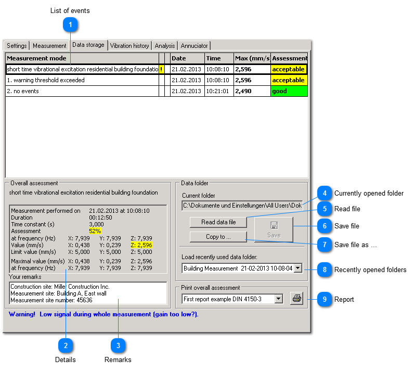
Task: Click numbered callout 1 for List of events
Action: tap(70, 24)
